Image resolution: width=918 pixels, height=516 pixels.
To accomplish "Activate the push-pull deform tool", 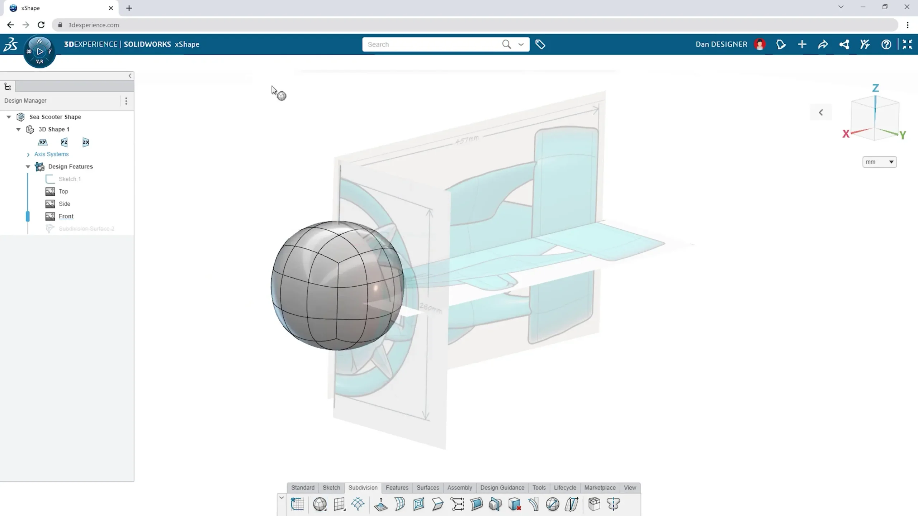I will (x=381, y=504).
